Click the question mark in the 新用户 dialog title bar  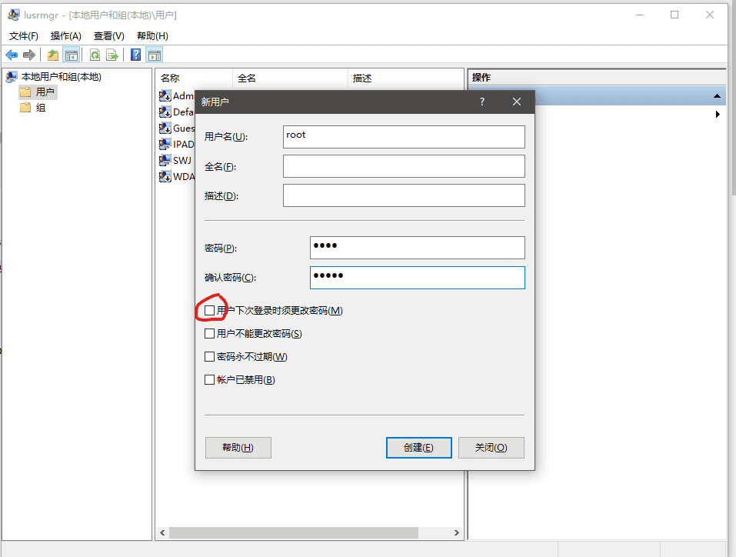click(482, 102)
